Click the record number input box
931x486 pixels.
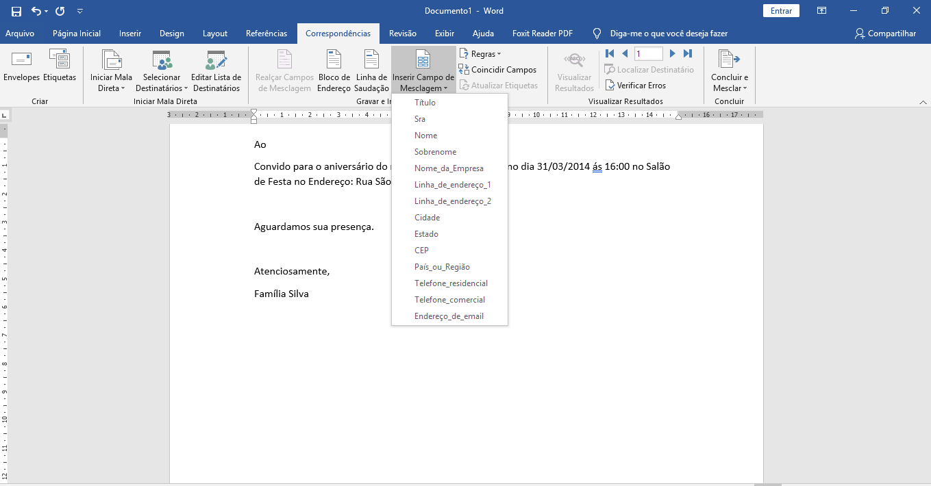tap(648, 53)
